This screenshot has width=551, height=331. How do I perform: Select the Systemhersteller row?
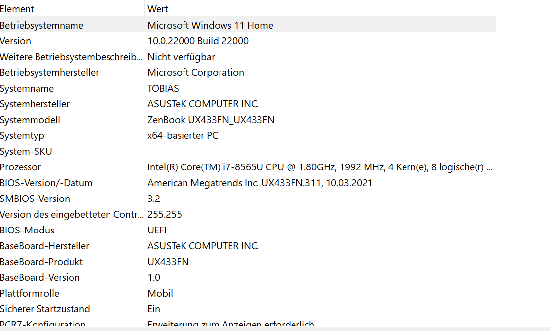pos(248,104)
